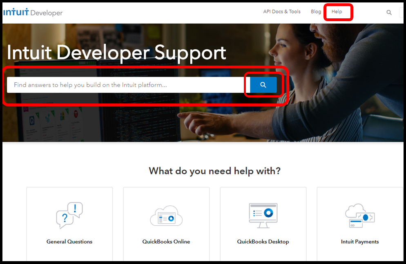Click the speech bubbles question icon

click(69, 216)
